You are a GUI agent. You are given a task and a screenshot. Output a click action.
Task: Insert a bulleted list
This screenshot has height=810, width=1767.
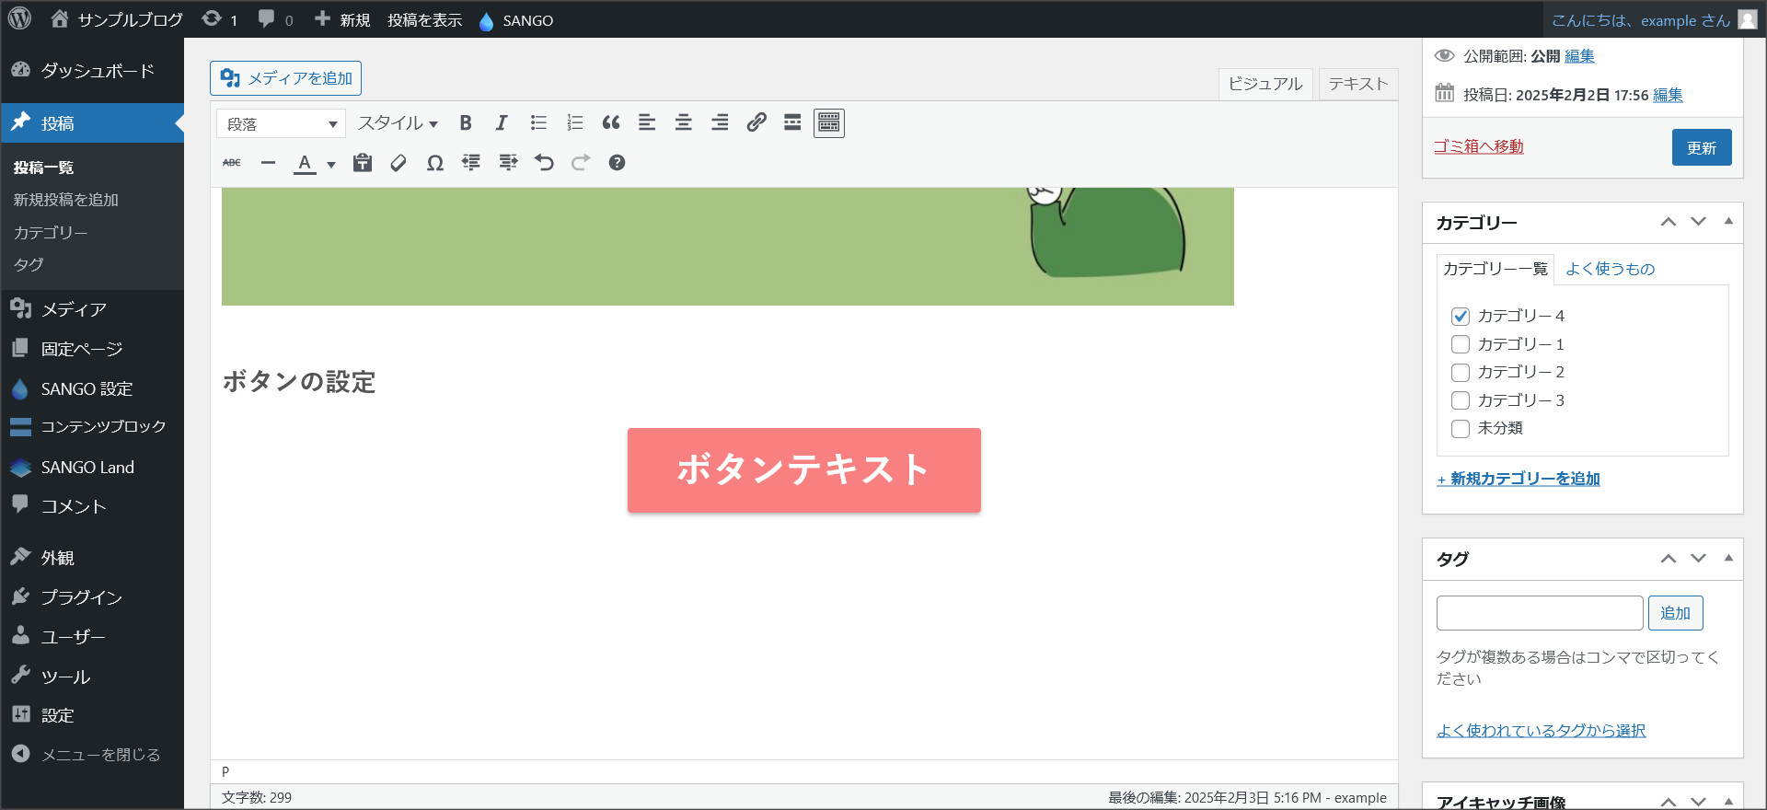[538, 123]
